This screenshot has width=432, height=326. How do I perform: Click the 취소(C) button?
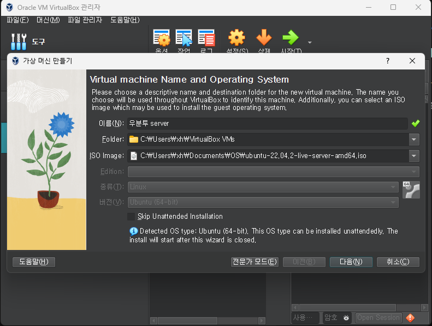398,261
